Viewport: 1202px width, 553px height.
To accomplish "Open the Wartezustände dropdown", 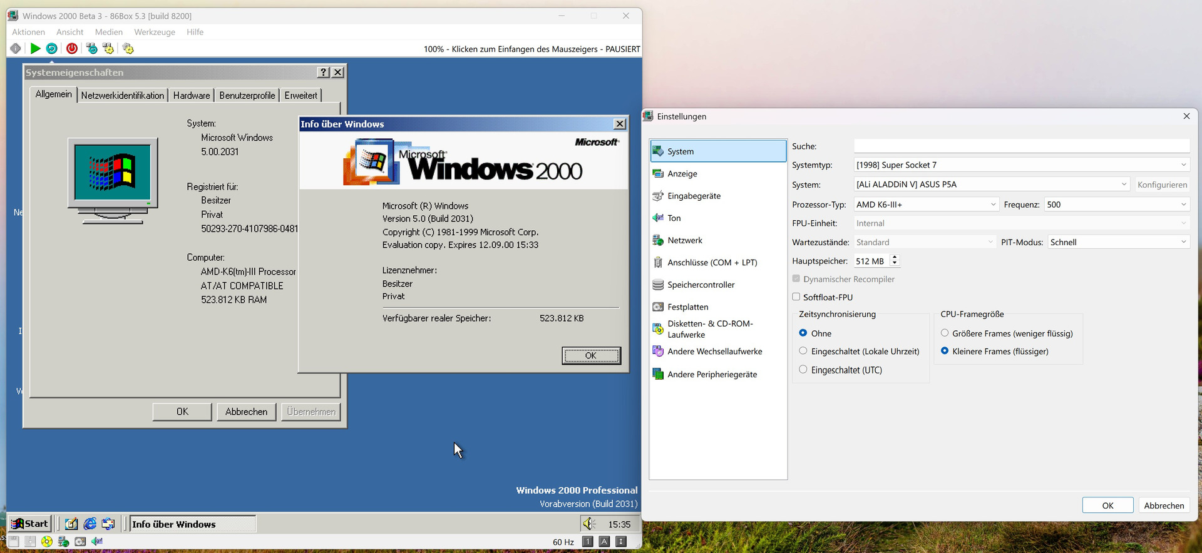I will (925, 242).
